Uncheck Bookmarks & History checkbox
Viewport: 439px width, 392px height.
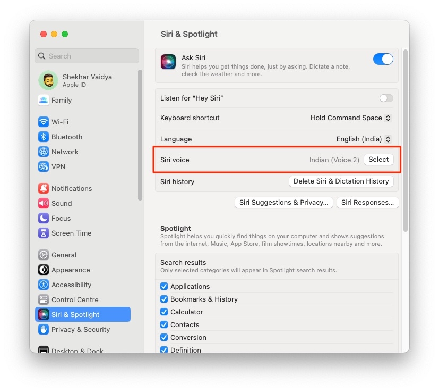(x=164, y=299)
